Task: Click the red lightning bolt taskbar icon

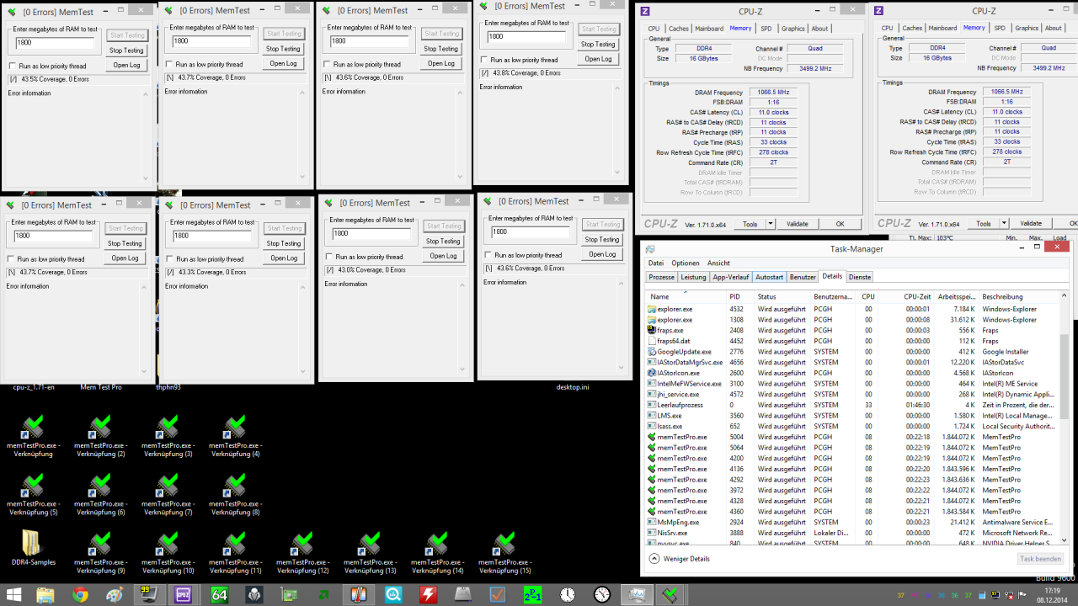Action: [x=429, y=594]
